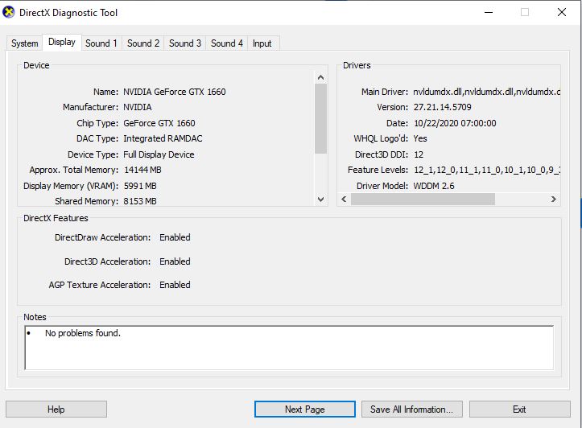
Task: Click the shared memory value '8153 MB'
Action: tap(140, 201)
